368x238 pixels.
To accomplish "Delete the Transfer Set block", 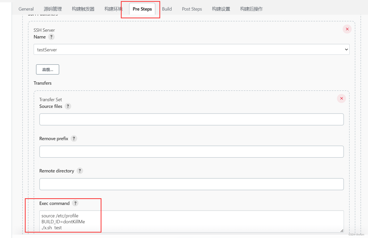I will coord(341,98).
